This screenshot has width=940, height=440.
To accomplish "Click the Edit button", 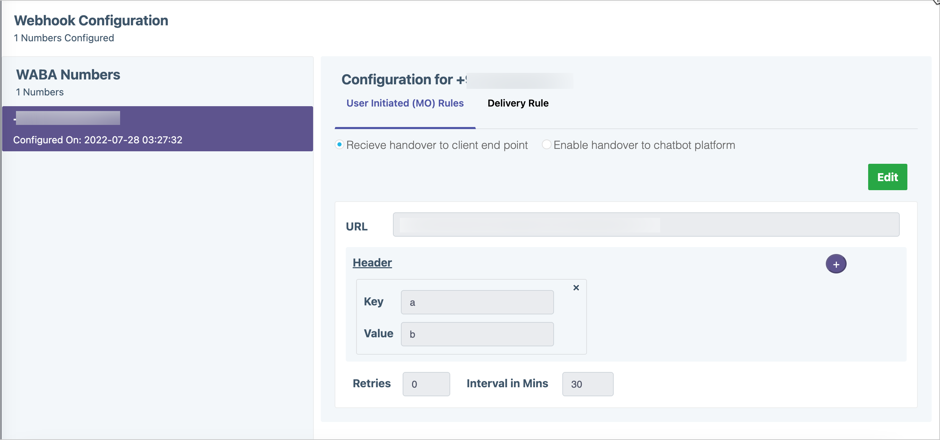I will (888, 177).
